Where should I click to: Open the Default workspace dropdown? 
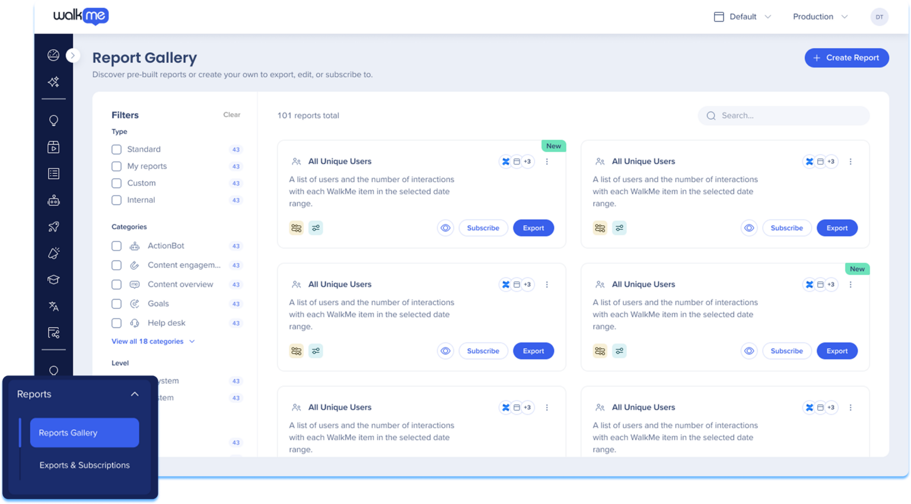[x=742, y=17]
